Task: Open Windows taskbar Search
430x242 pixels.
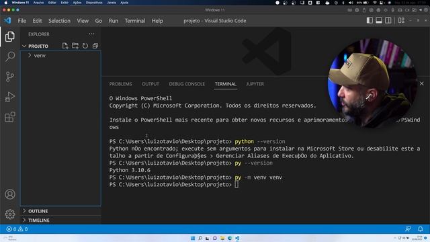Action: pyautogui.click(x=200, y=238)
